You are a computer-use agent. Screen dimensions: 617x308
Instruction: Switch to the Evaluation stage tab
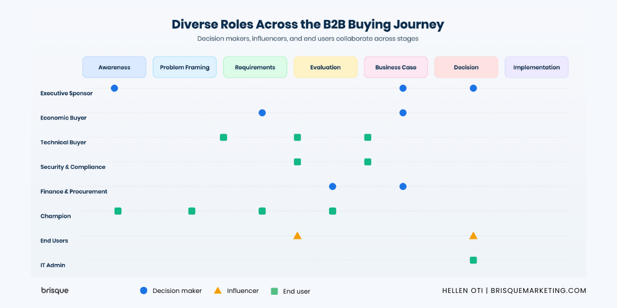(x=325, y=67)
